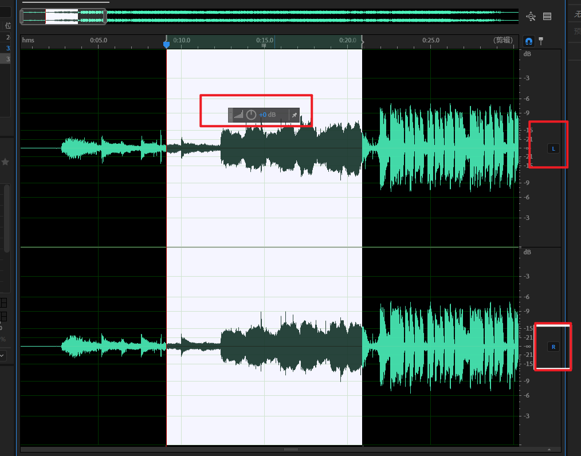Toggle the blue snapping magnet icon

pos(529,41)
